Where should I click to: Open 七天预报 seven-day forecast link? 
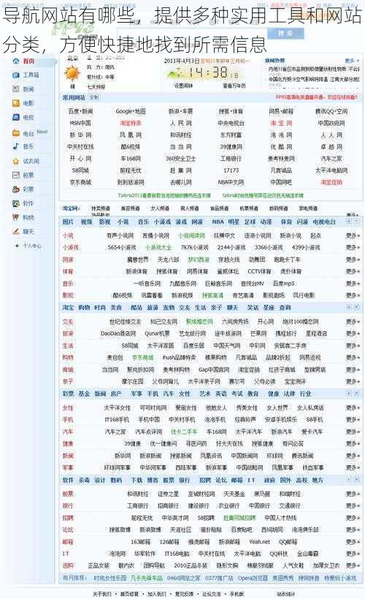(x=96, y=87)
